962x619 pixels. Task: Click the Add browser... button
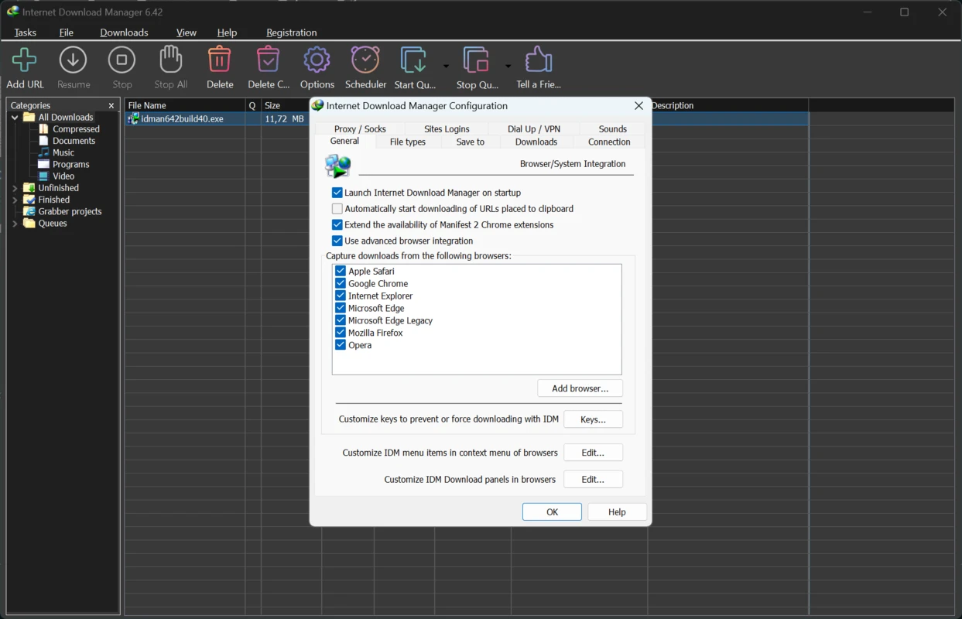click(580, 388)
